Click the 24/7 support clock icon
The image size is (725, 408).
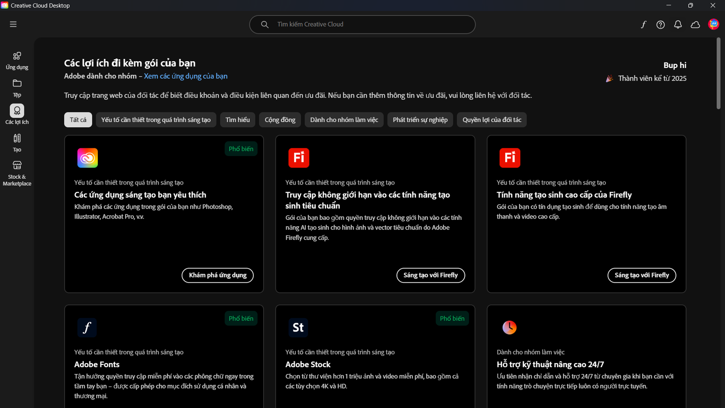tap(509, 327)
